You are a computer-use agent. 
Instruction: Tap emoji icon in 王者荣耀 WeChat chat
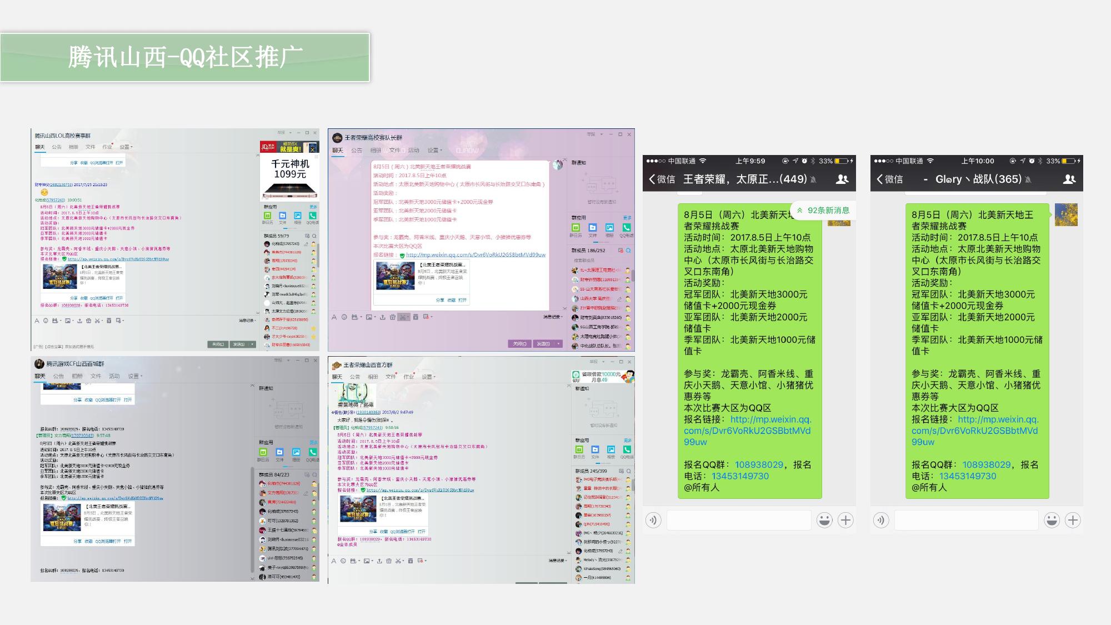[824, 520]
